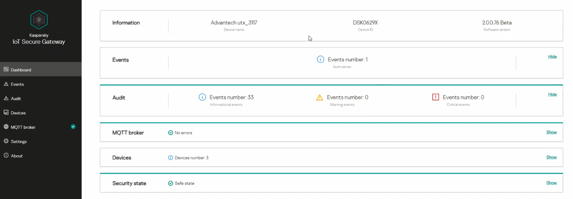
Task: Click the red critical events icon
Action: click(436, 97)
